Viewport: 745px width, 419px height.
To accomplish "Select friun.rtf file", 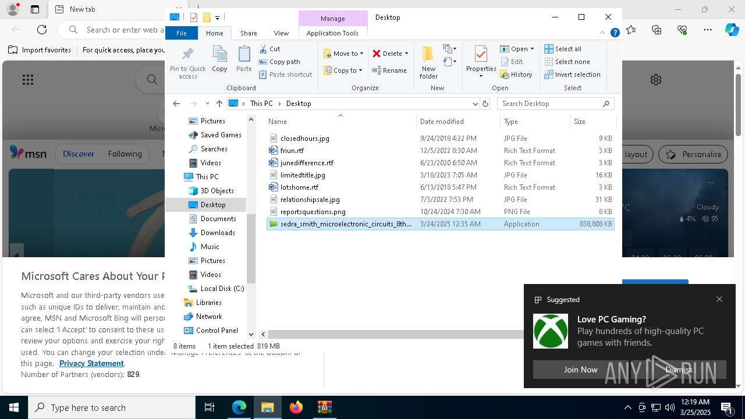I will (441, 151).
